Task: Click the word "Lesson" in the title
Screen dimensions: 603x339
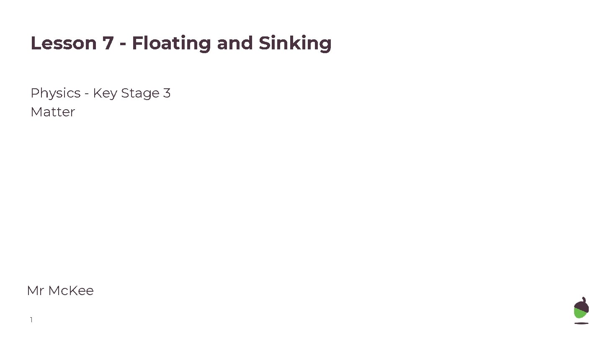Action: (x=63, y=43)
